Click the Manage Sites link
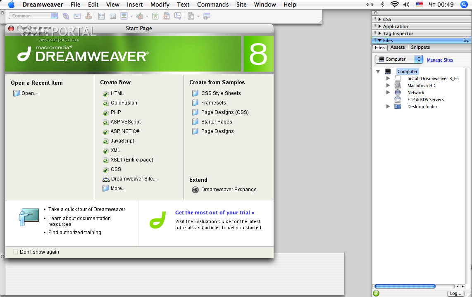 [x=440, y=60]
